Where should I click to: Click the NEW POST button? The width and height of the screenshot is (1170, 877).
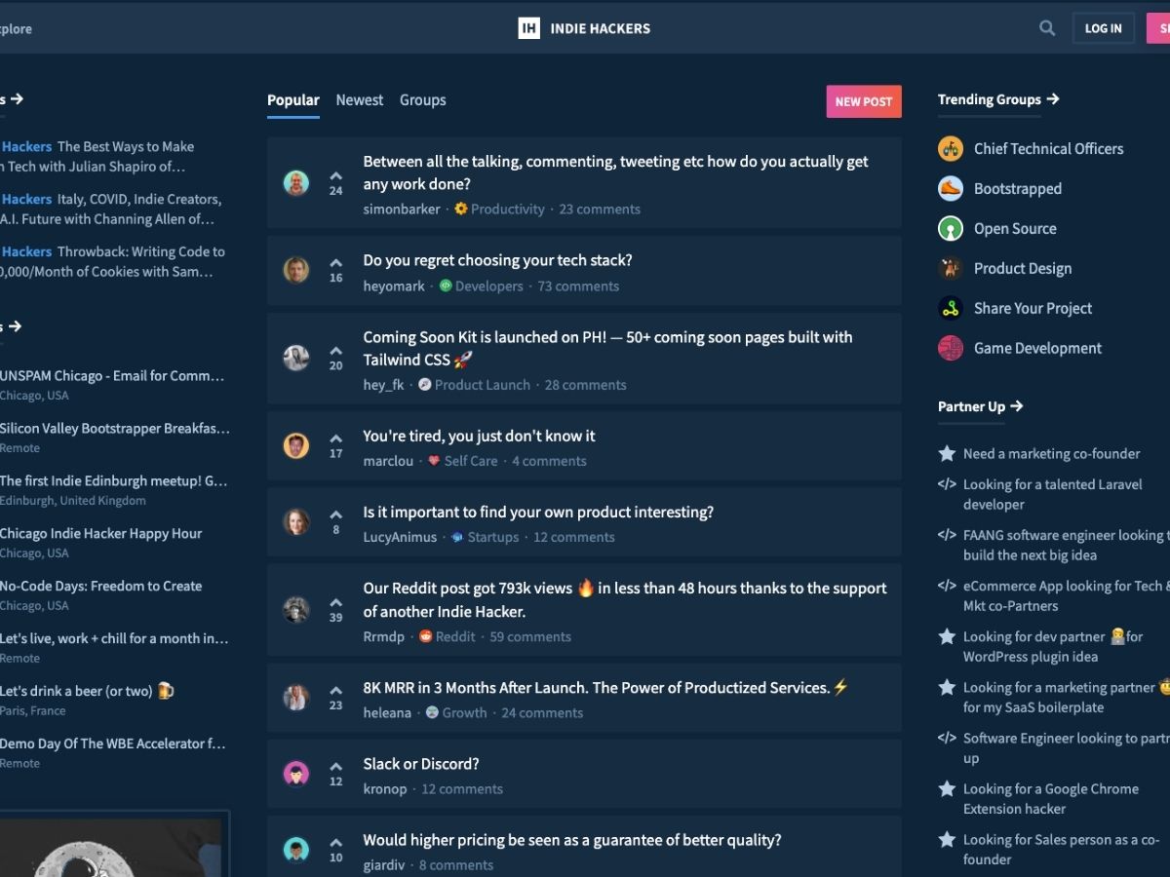click(864, 101)
